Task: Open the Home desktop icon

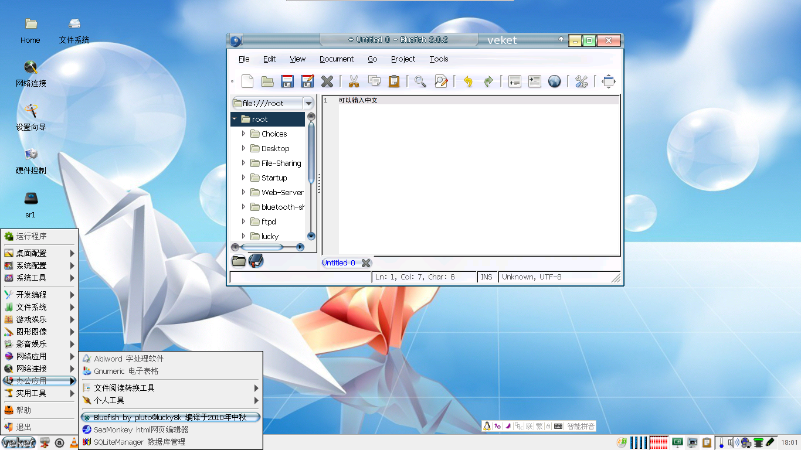Action: (x=30, y=30)
